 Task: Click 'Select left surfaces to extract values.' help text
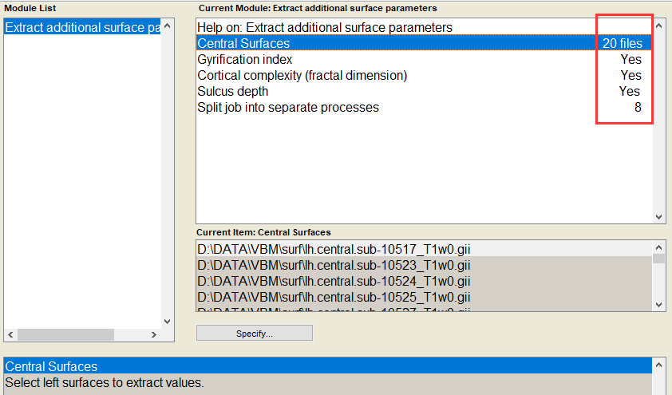[105, 382]
